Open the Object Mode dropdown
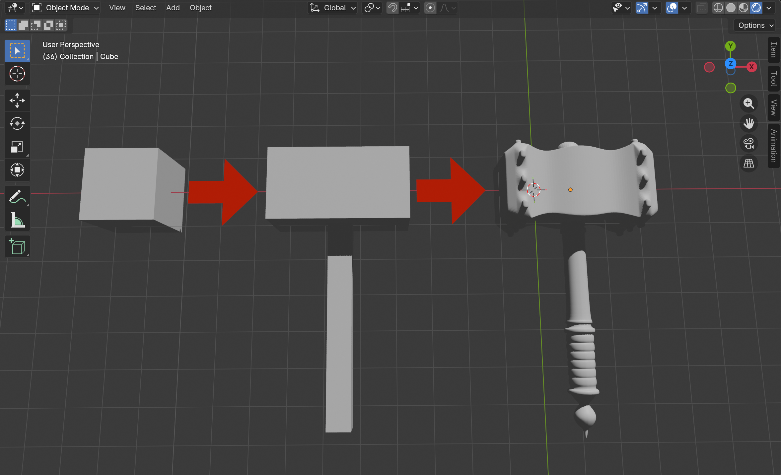The height and width of the screenshot is (475, 781). coord(65,8)
